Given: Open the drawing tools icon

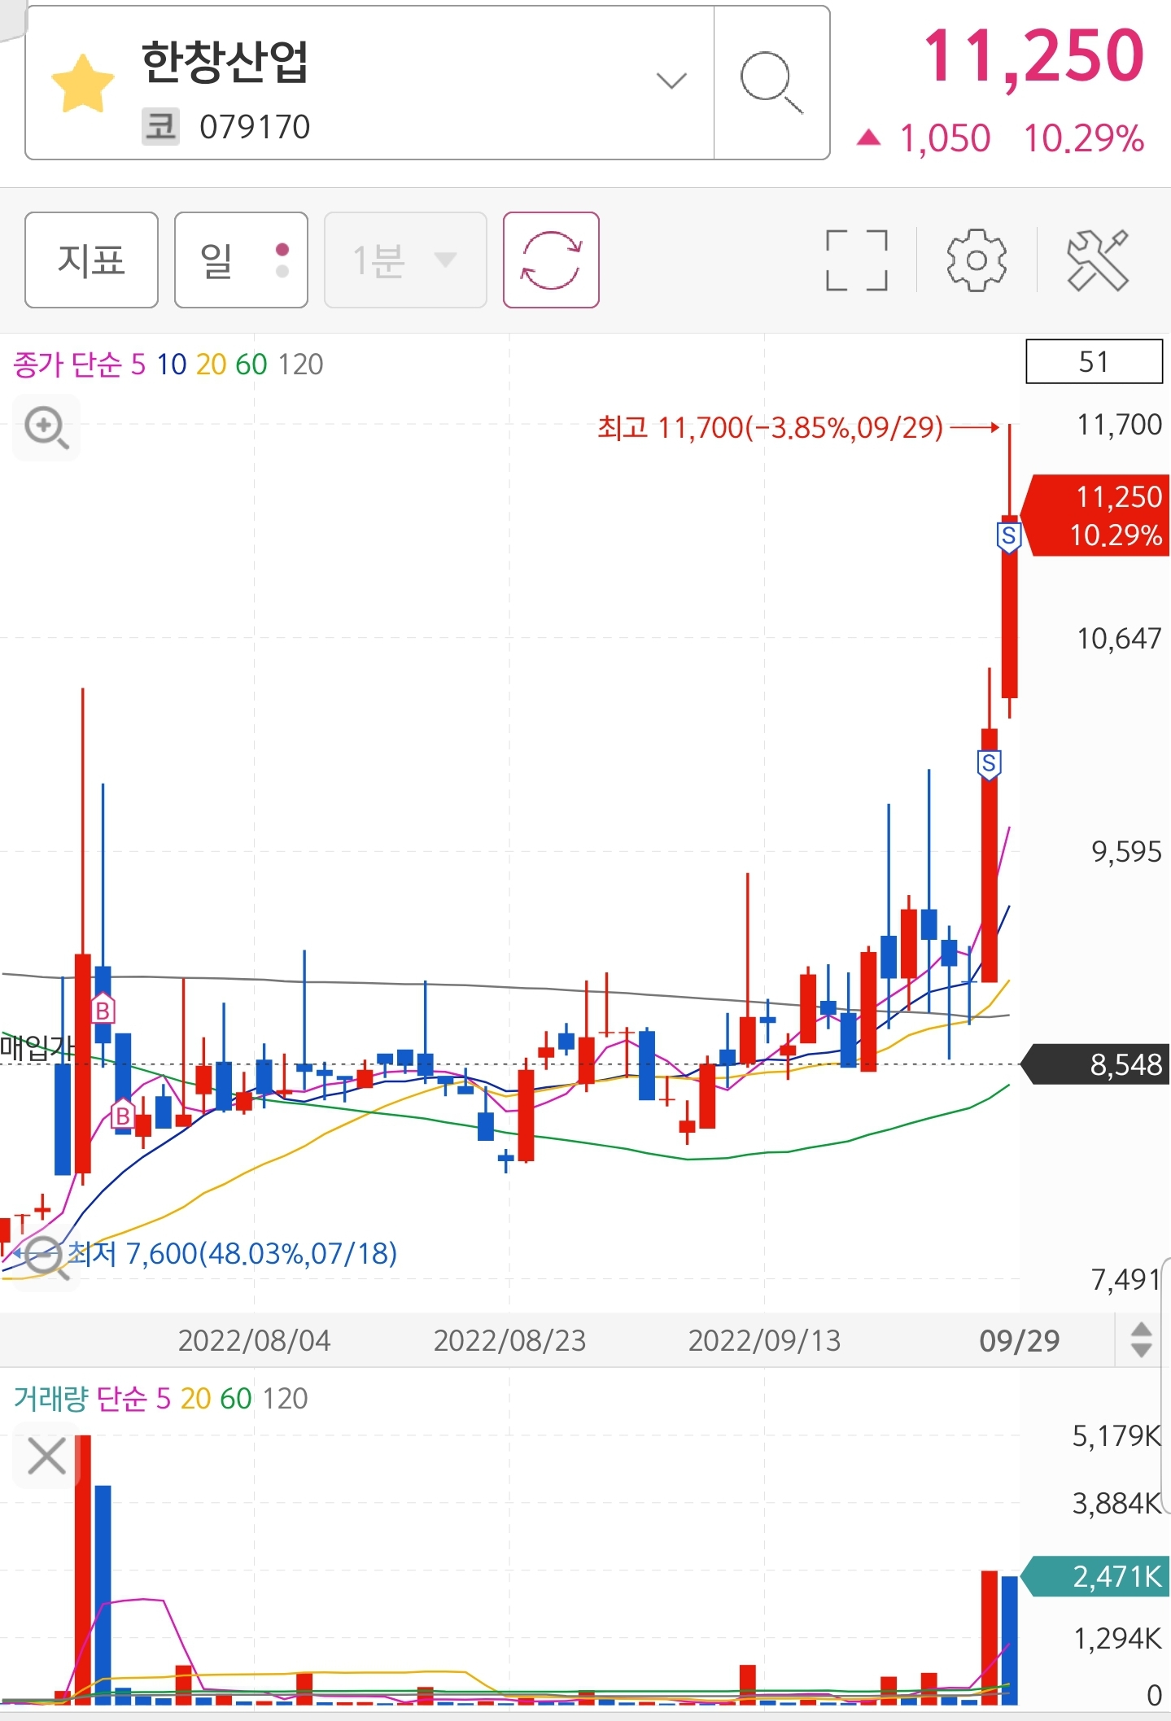Looking at the screenshot, I should [1097, 260].
